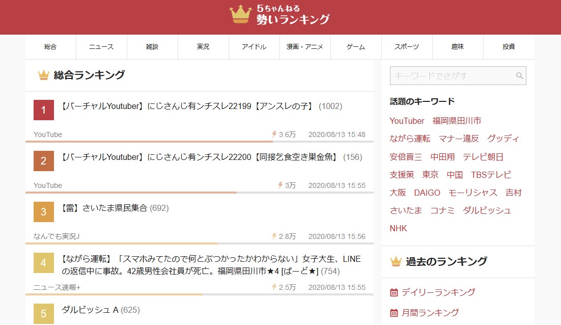
Task: Click the rank 1 momentum progress bar
Action: click(x=199, y=142)
